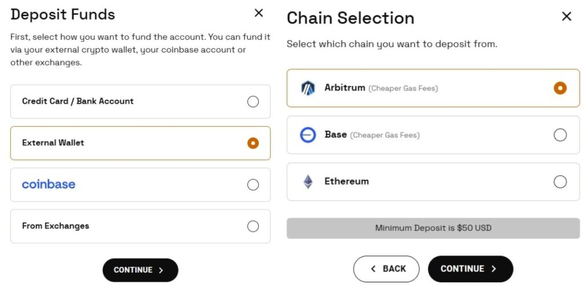Click the Minimum Deposit $50 USD banner
The width and height of the screenshot is (585, 300).
(x=433, y=228)
